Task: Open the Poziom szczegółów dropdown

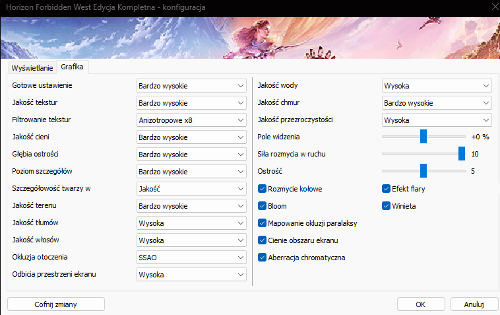Action: 191,172
